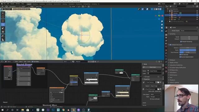Open the Color Space sRGB dropdown
The image size is (199, 112).
click(x=156, y=95)
